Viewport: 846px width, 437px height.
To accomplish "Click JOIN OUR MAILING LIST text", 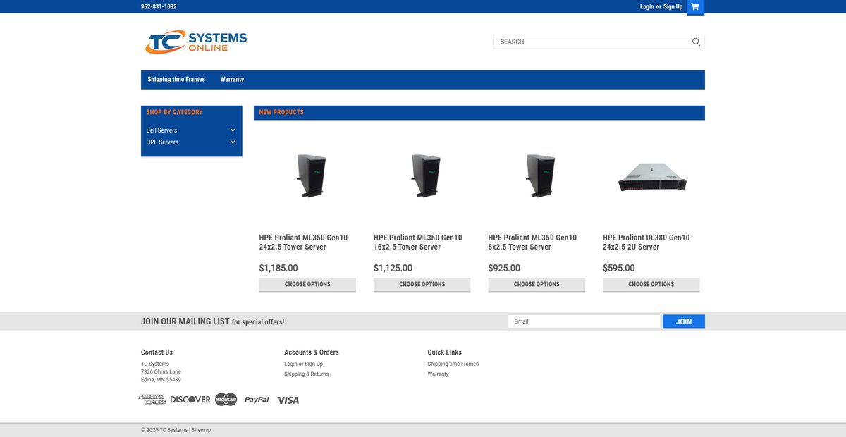I will pyautogui.click(x=185, y=321).
